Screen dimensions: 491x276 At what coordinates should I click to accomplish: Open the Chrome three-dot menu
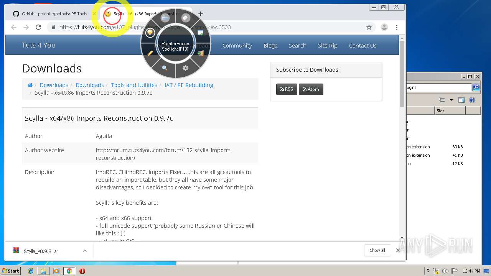pyautogui.click(x=397, y=27)
